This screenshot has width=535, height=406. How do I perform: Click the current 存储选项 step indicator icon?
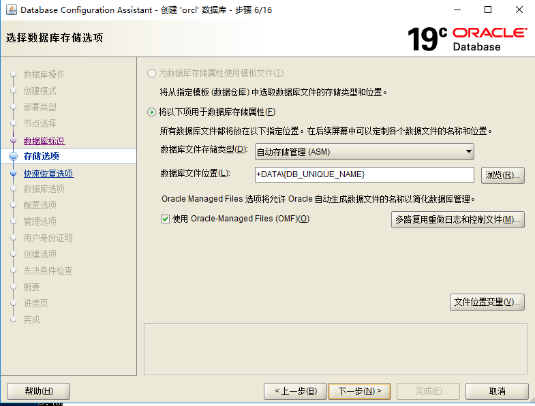click(13, 157)
